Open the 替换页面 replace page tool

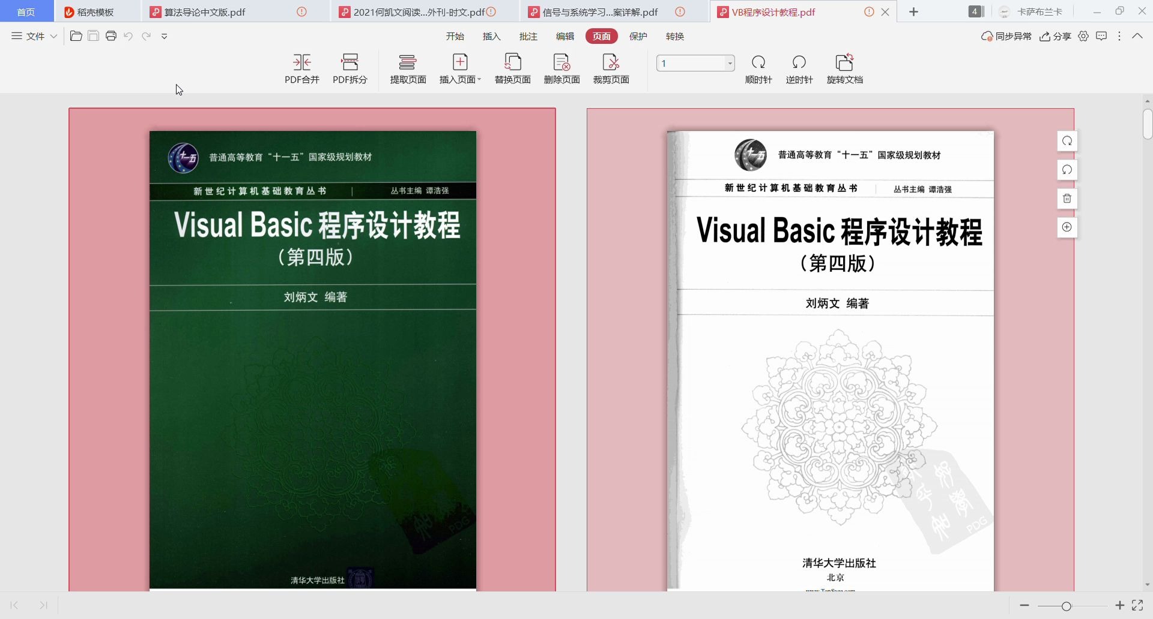[x=512, y=69]
